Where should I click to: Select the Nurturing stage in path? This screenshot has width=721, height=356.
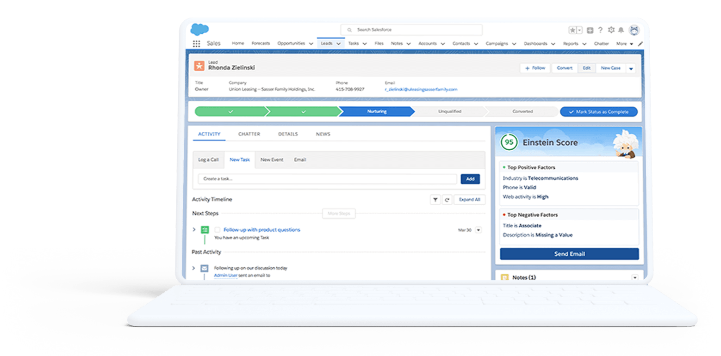(x=377, y=111)
